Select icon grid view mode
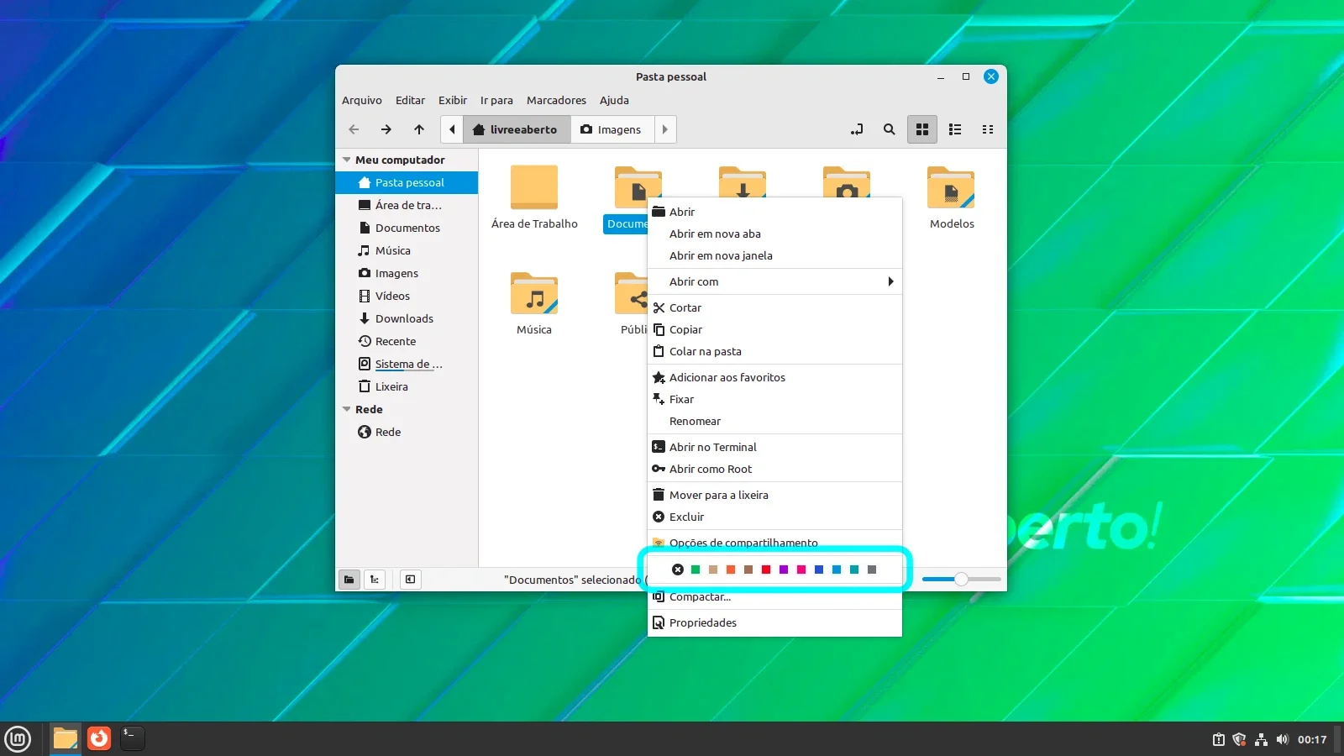The image size is (1344, 756). pos(922,129)
